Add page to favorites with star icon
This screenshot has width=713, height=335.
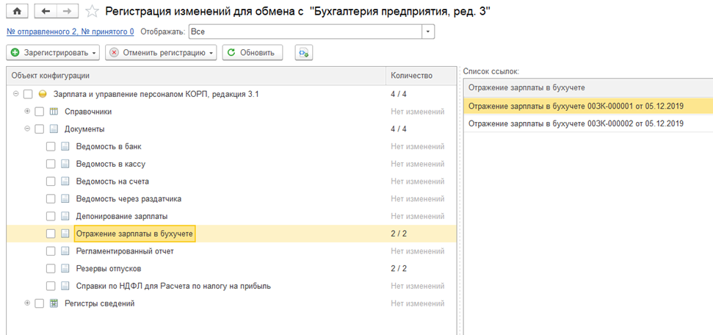pyautogui.click(x=93, y=11)
